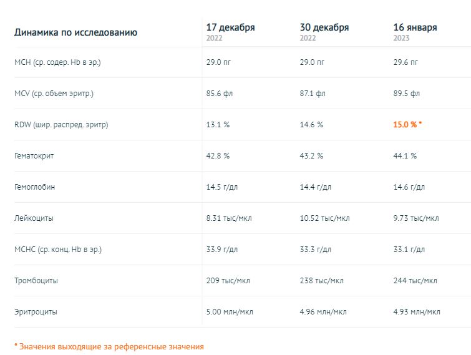Click the Гемоглобин row label
Screen dimensions: 471x355
tap(34, 187)
